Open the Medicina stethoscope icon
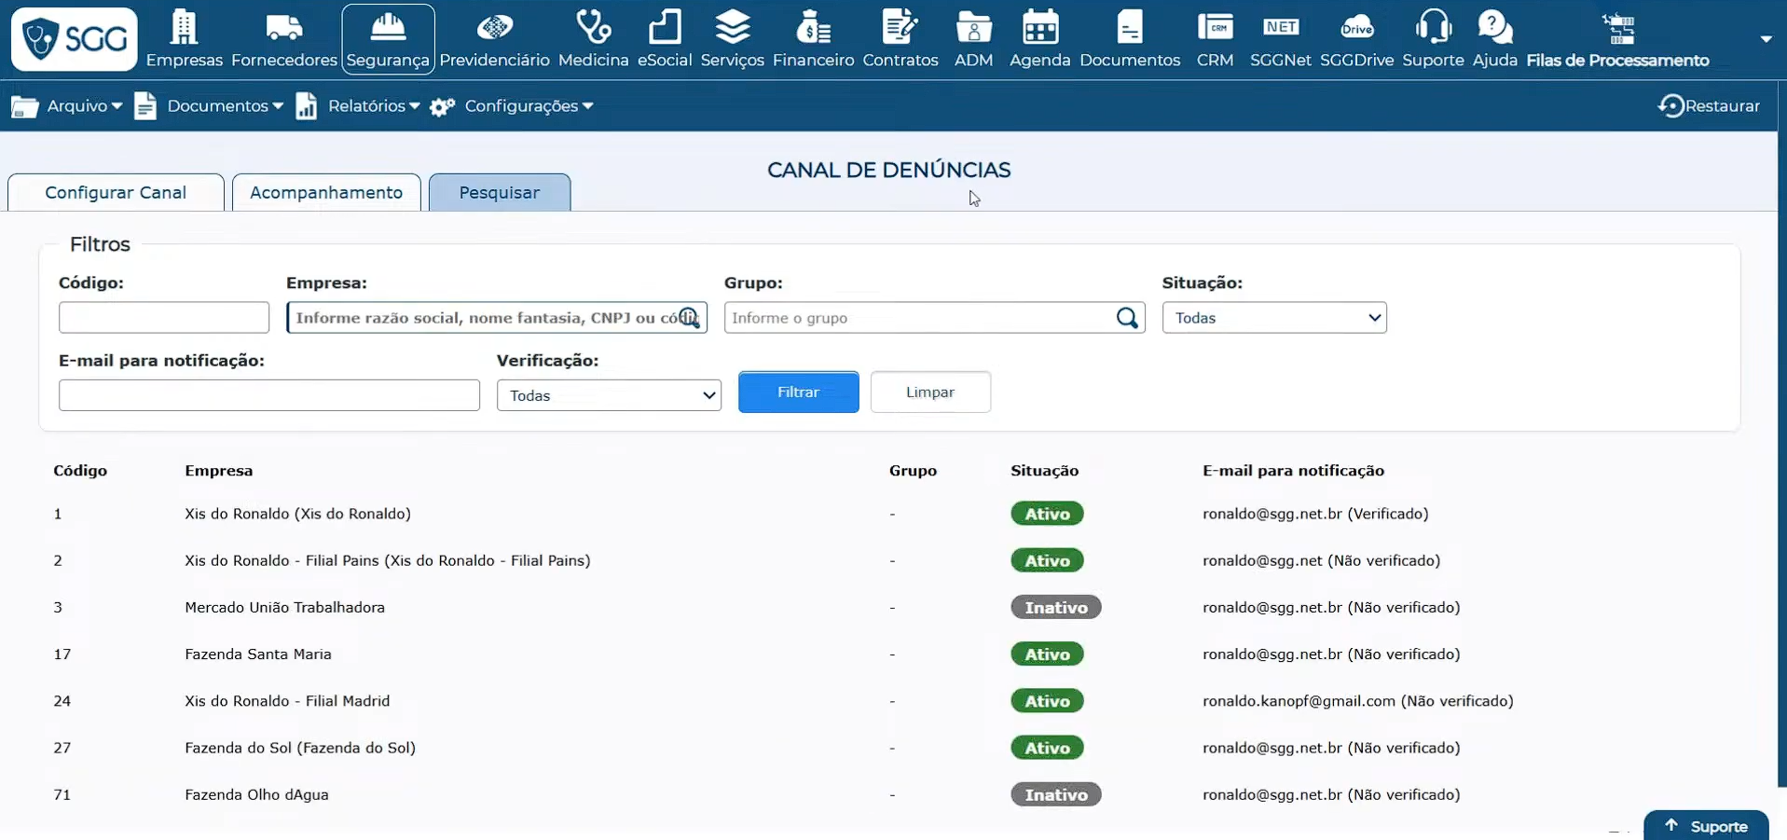The image size is (1787, 840). pyautogui.click(x=594, y=28)
